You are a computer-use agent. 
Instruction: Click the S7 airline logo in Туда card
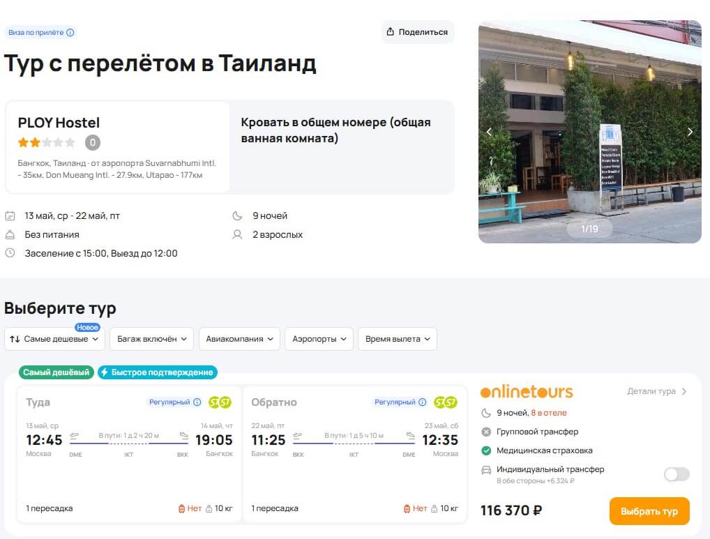220,402
